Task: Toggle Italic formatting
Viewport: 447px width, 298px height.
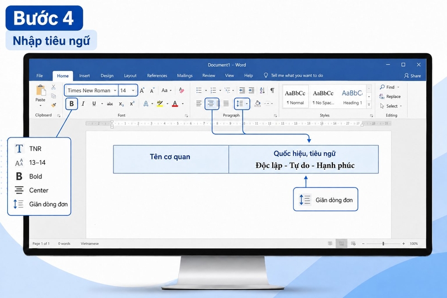Action: [83, 103]
